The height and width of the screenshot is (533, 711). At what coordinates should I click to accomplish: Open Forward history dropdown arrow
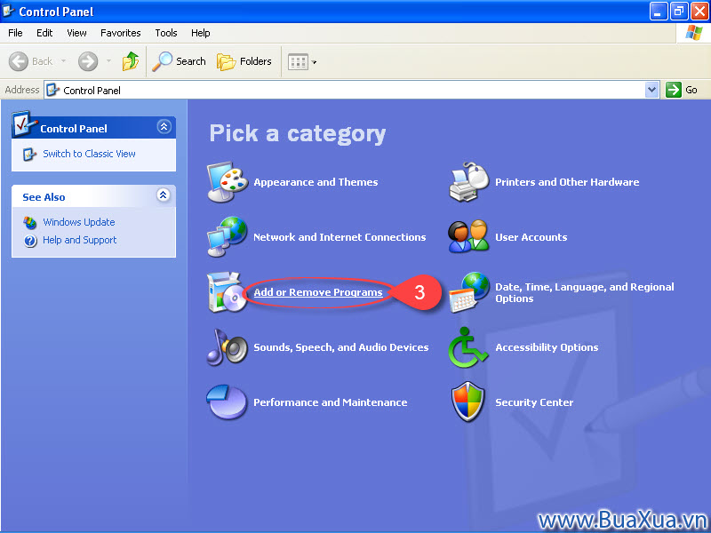108,61
